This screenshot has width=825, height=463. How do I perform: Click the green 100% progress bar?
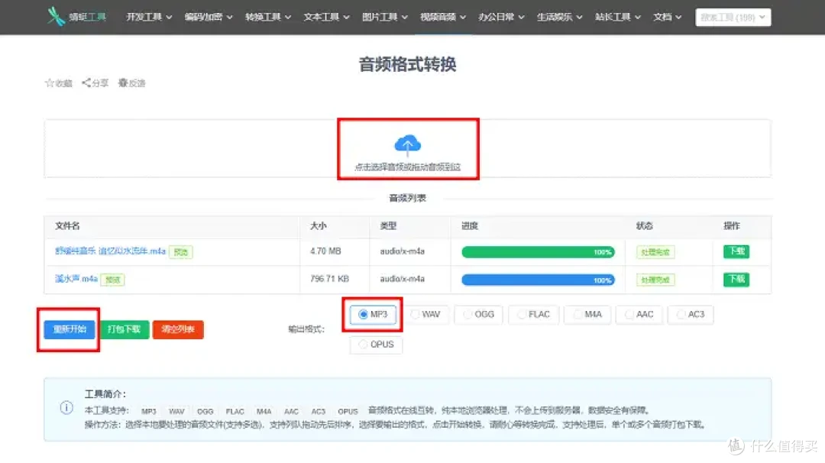click(538, 252)
